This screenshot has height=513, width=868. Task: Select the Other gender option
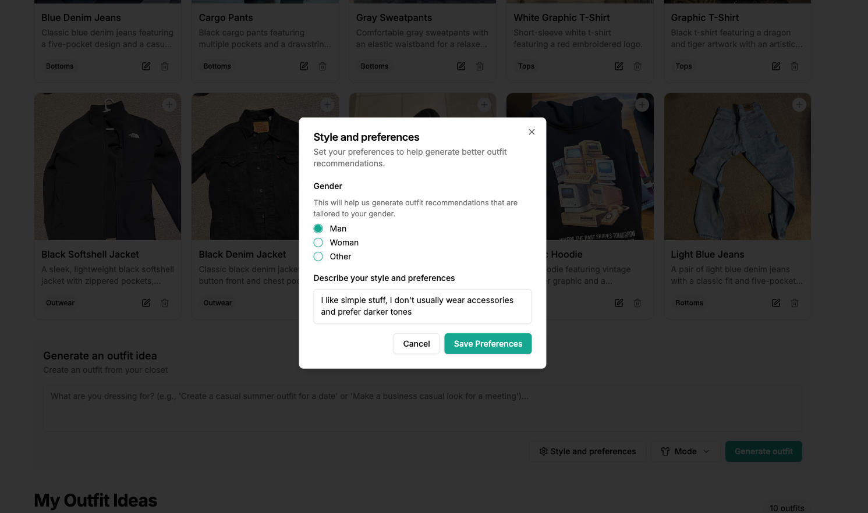point(318,256)
